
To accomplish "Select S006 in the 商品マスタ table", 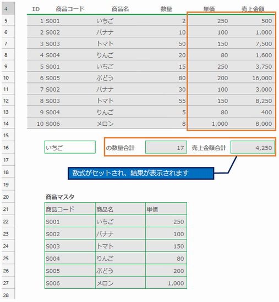I will [70, 283].
